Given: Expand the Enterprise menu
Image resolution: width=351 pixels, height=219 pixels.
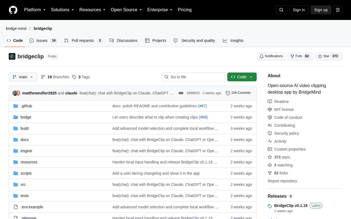Looking at the screenshot, I should 160,10.
